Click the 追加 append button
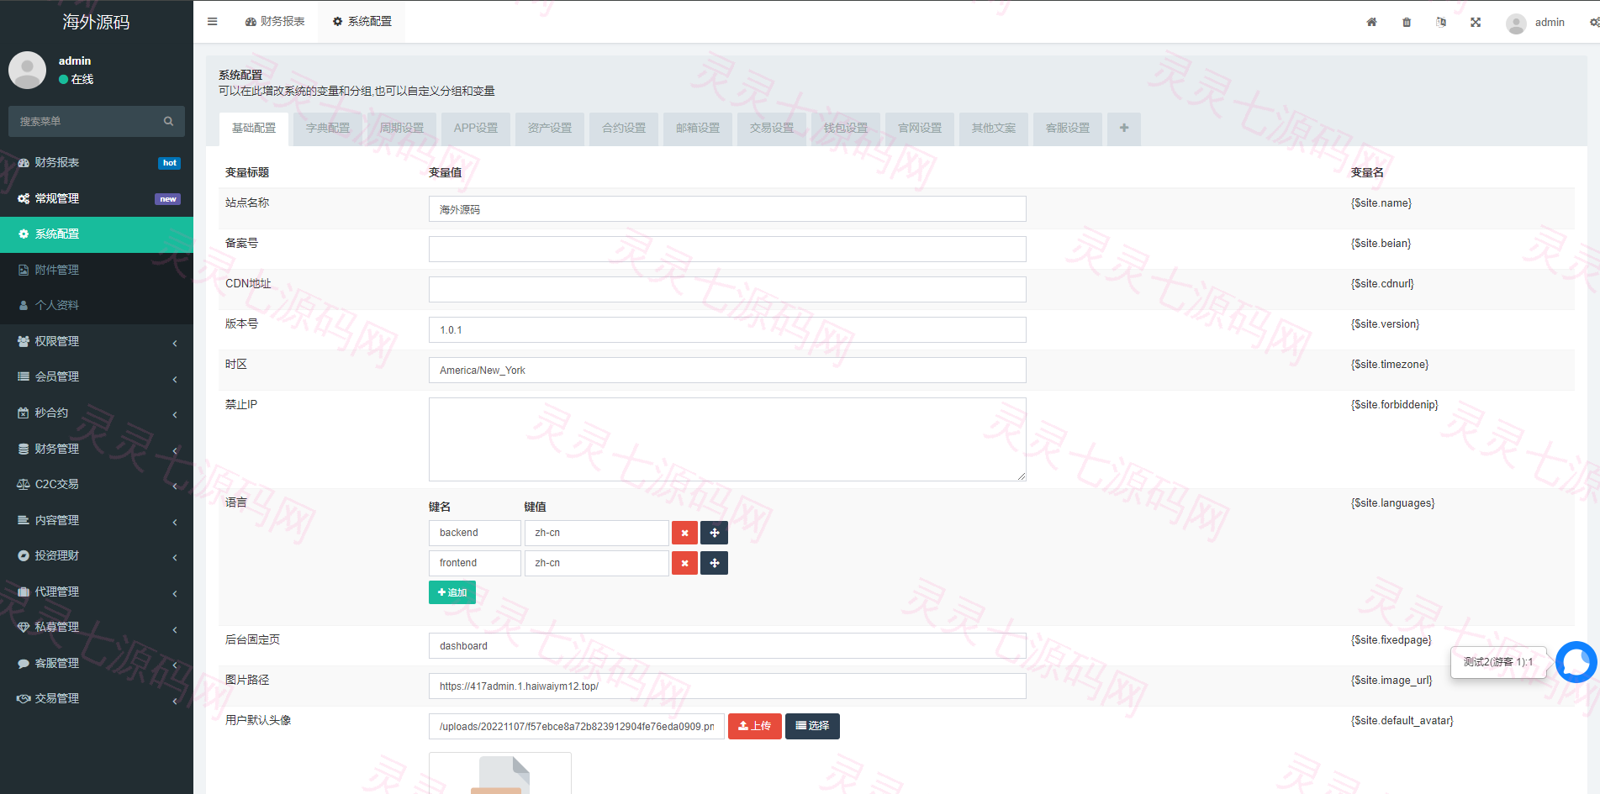The width and height of the screenshot is (1600, 794). [452, 592]
